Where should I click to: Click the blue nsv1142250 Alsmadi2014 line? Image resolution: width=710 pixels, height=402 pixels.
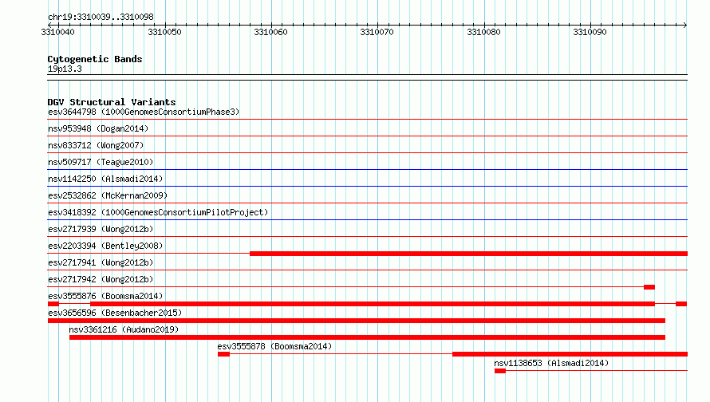pyautogui.click(x=368, y=187)
